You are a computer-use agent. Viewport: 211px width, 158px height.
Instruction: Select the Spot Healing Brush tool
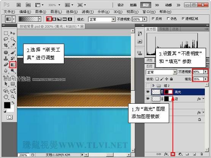6,52
